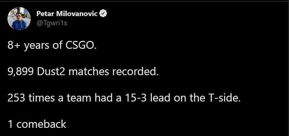The width and height of the screenshot is (289, 136).
Task: Click the number '9,899' in the tweet
Action: 20,72
